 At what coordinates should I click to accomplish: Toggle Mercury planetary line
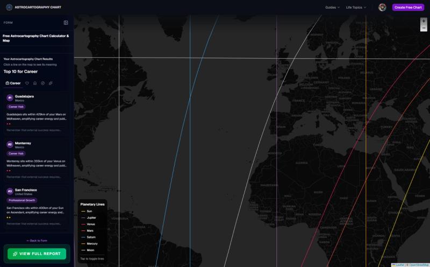click(x=89, y=244)
